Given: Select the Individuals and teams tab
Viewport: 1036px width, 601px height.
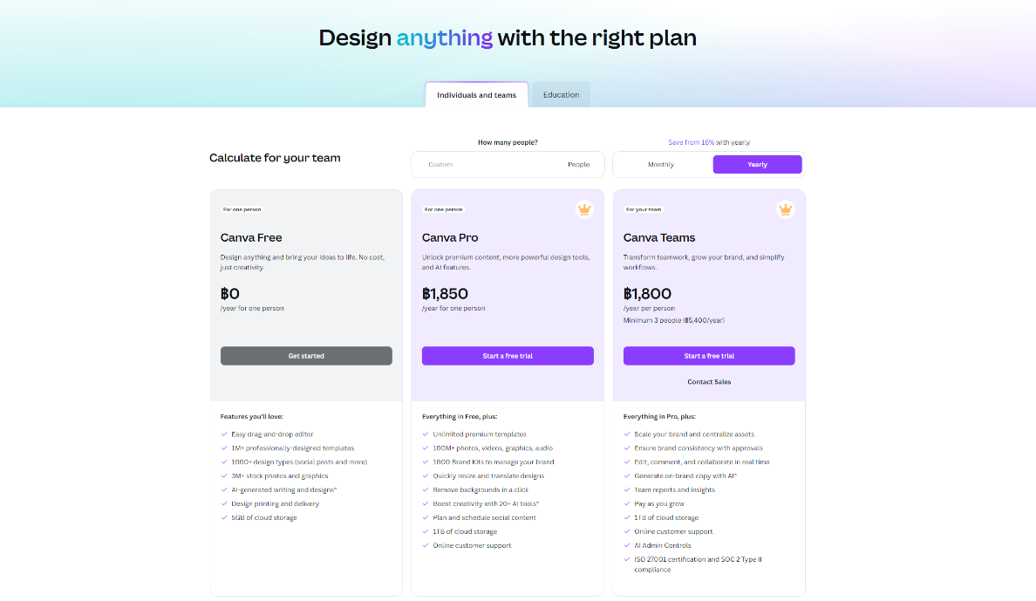Looking at the screenshot, I should click(476, 94).
